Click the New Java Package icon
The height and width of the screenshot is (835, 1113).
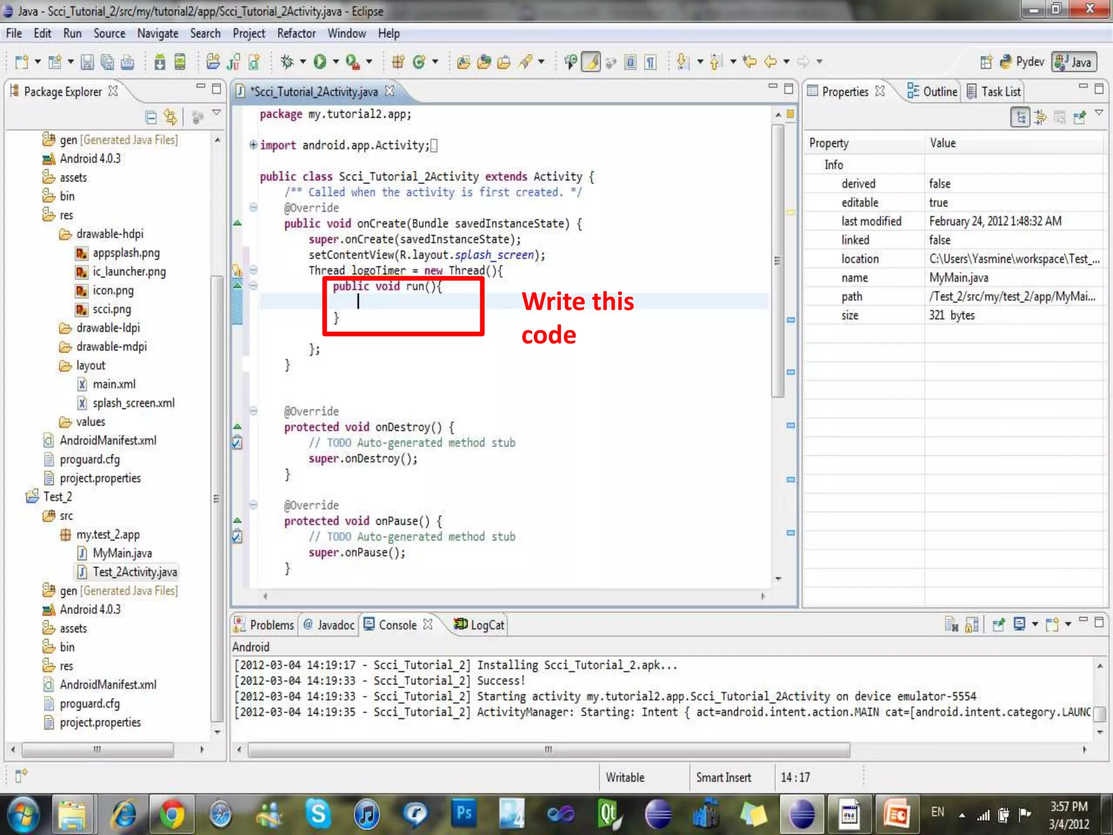(398, 62)
